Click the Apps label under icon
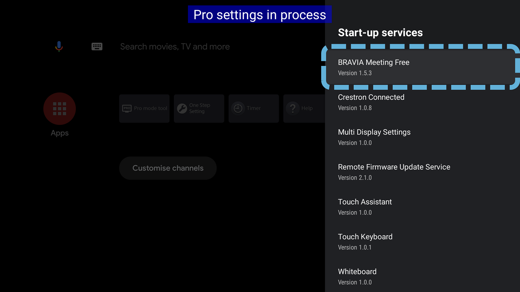Image resolution: width=520 pixels, height=292 pixels. [60, 133]
